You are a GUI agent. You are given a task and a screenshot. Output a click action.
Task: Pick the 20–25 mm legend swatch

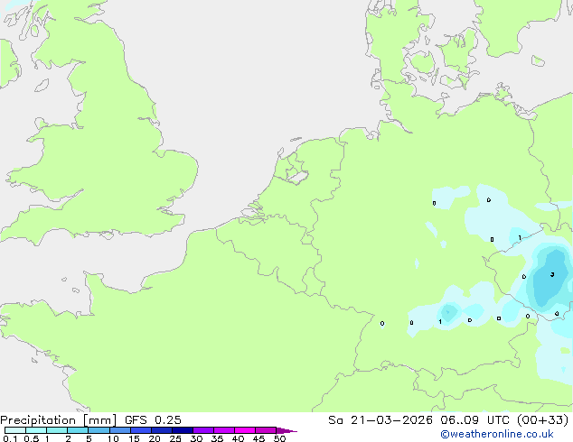coord(162,430)
